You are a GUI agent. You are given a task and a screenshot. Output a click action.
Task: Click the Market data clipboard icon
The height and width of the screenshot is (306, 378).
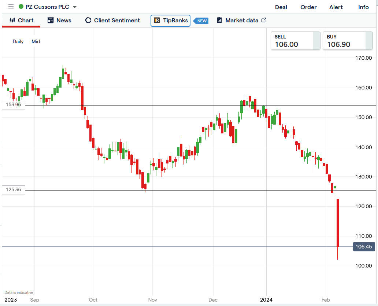pos(219,20)
